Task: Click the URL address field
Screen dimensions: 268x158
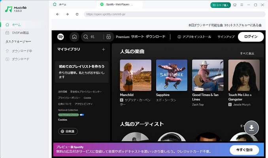Action: pos(174,14)
